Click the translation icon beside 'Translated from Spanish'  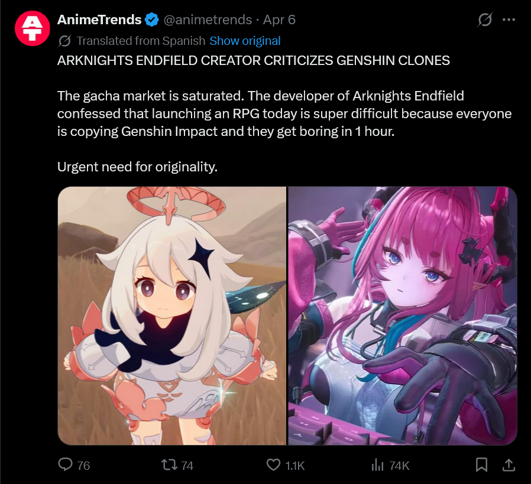(x=64, y=41)
